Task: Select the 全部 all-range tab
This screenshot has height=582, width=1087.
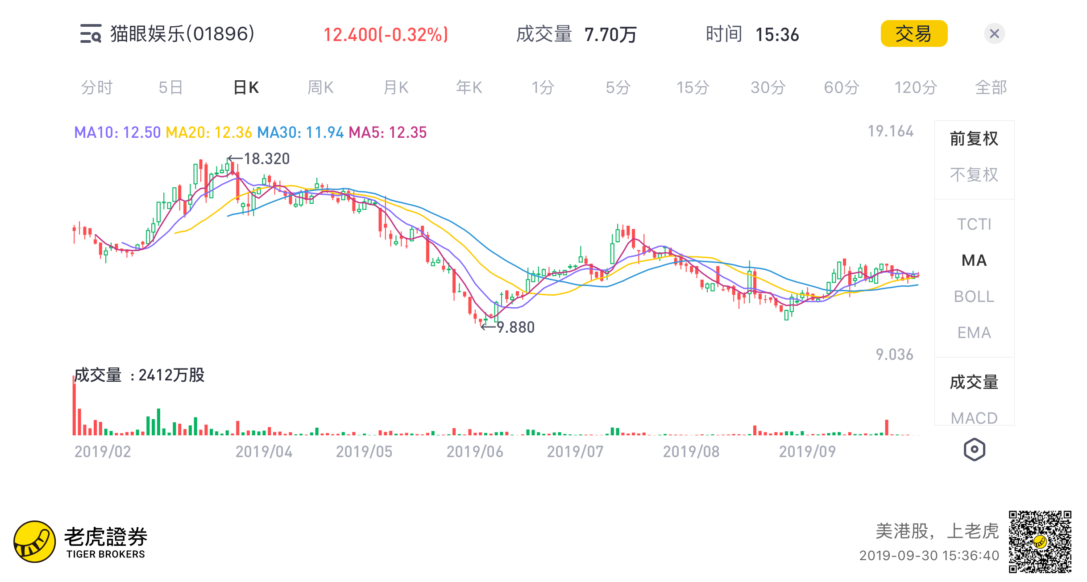Action: click(x=991, y=87)
